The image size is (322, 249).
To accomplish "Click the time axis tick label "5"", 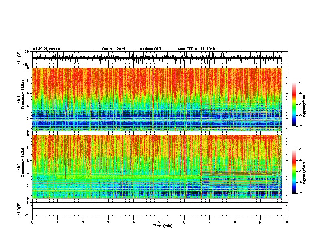I will [x=159, y=222].
